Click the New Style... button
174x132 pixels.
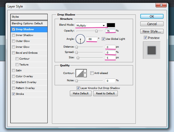click(152, 31)
